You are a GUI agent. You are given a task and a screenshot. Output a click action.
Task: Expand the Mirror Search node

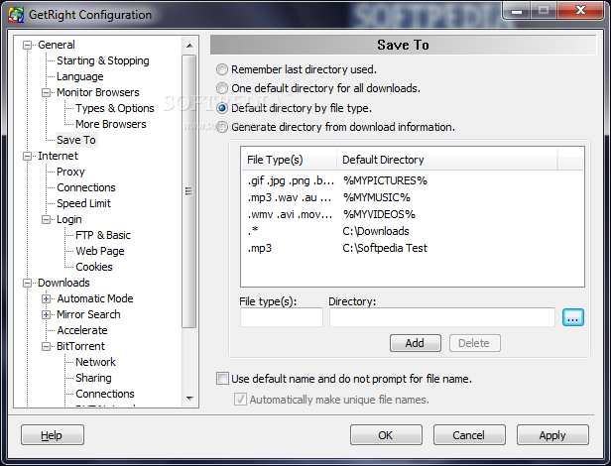46,315
